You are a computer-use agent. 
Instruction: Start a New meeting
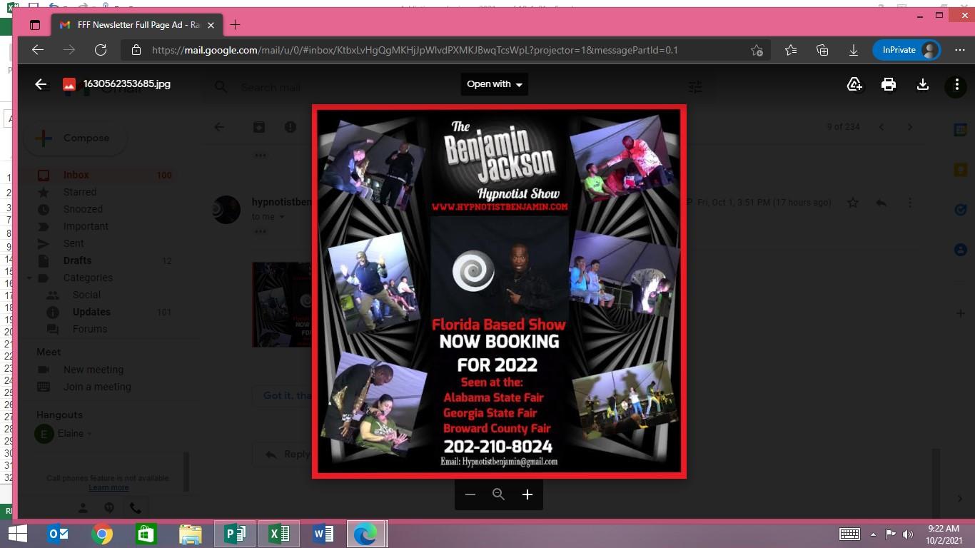(x=94, y=370)
